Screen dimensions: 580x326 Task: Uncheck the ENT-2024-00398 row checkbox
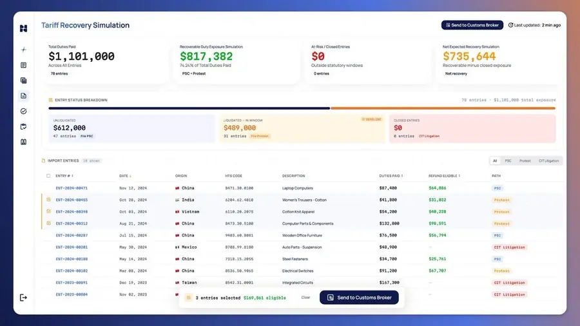point(48,211)
